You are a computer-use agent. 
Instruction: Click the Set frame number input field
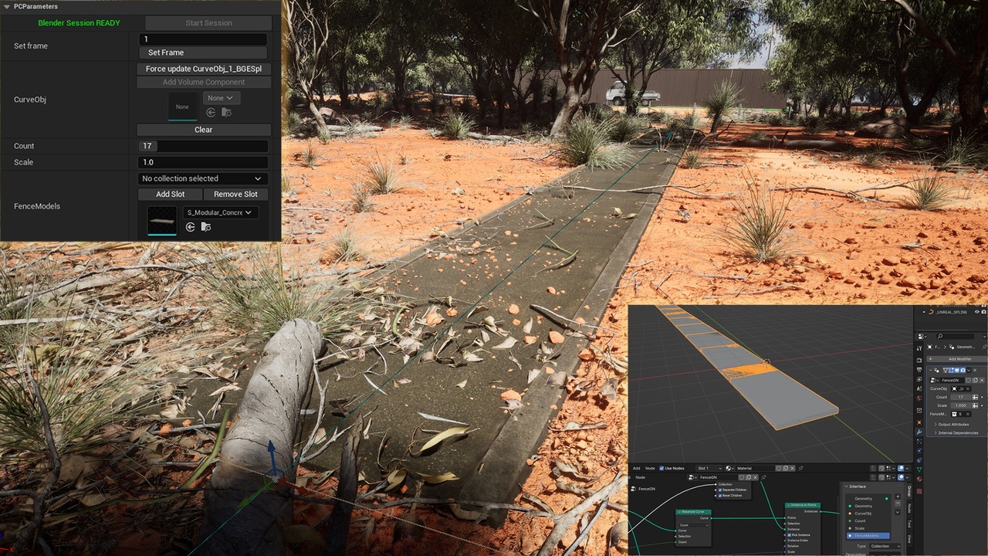tap(203, 39)
